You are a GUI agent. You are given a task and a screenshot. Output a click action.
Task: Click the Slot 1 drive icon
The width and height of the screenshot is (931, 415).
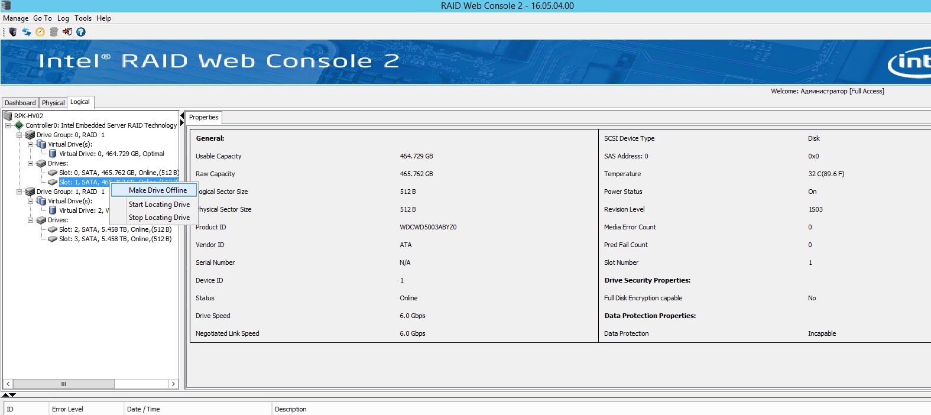pyautogui.click(x=53, y=182)
